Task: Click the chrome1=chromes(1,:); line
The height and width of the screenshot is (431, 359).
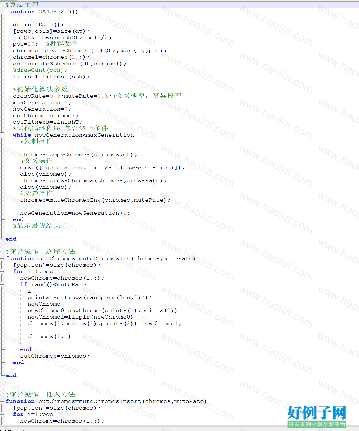Action: pyautogui.click(x=51, y=57)
